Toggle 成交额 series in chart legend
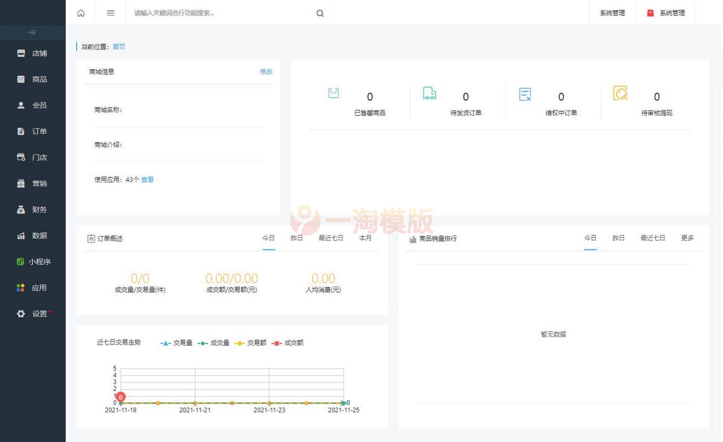This screenshot has width=723, height=442. 288,343
